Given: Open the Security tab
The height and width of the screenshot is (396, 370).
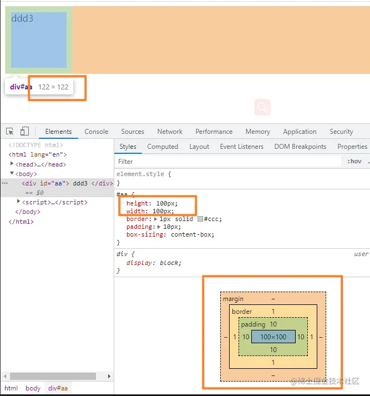Looking at the screenshot, I should click(341, 132).
